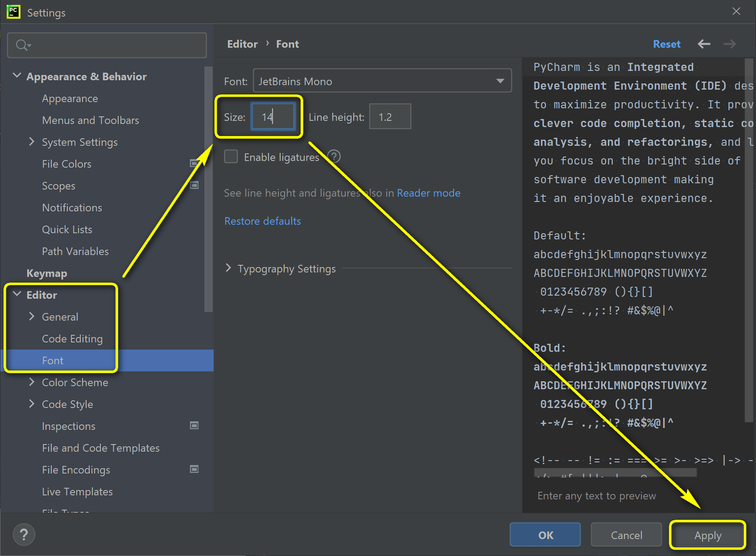Close the Settings dialog window
Screen dimensions: 756x556
736,12
